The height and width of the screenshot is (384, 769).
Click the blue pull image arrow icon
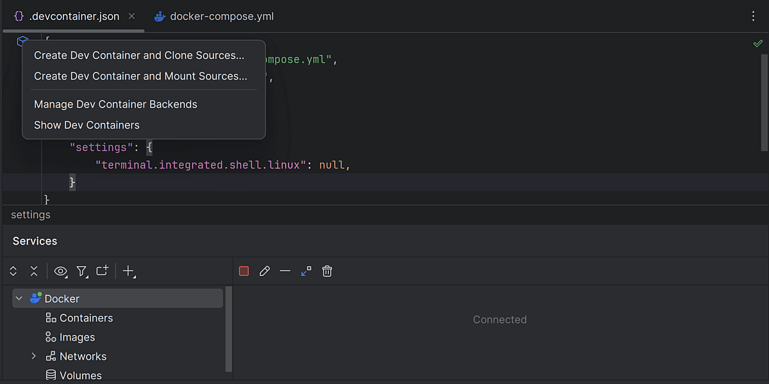[x=306, y=271]
